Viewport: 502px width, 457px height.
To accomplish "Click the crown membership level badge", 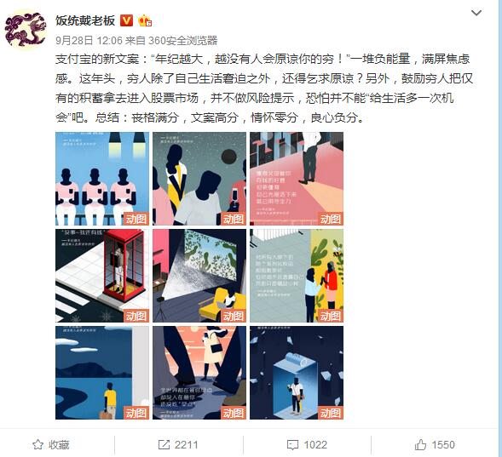I will [x=145, y=20].
